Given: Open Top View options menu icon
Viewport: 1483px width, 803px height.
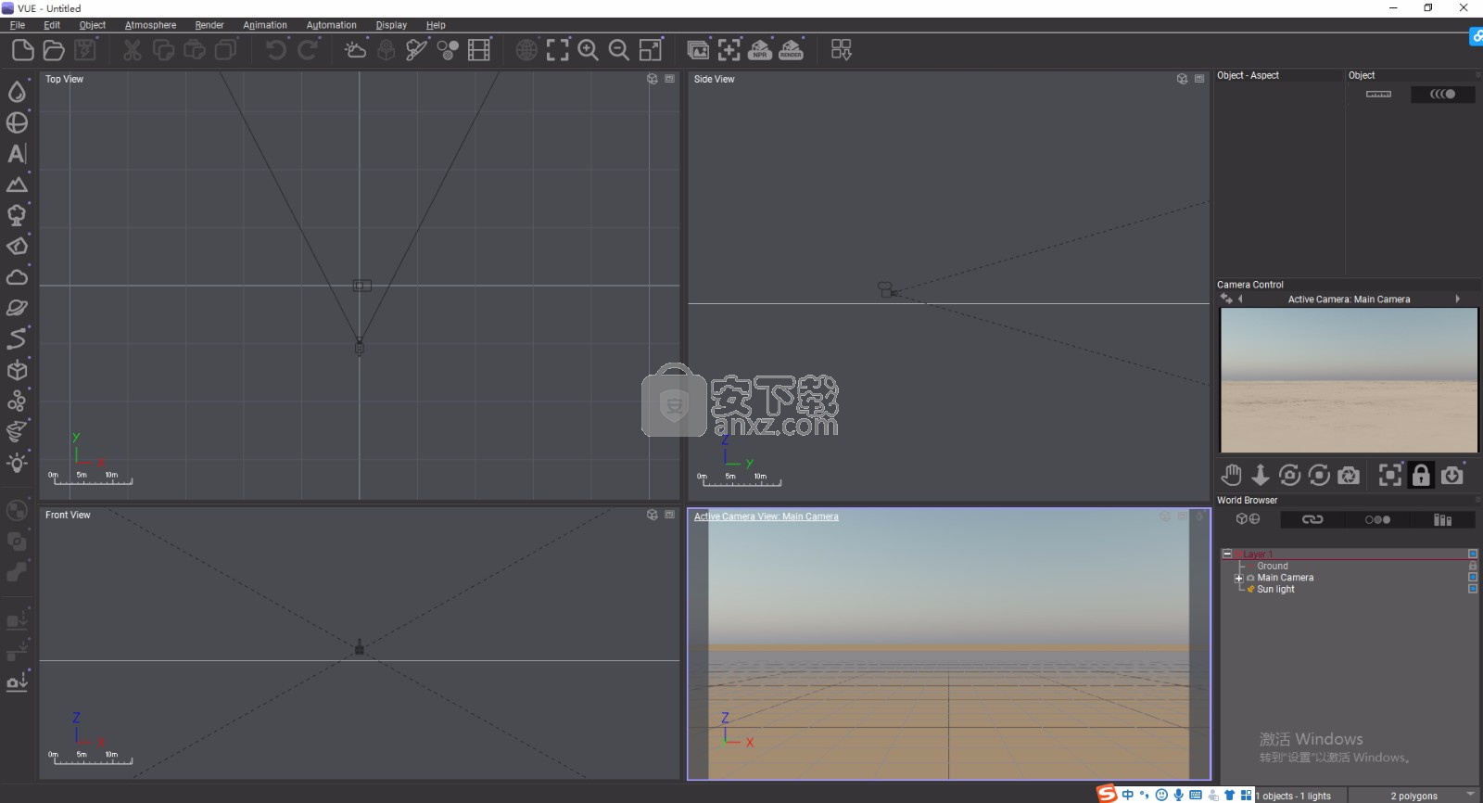Looking at the screenshot, I should coord(670,79).
